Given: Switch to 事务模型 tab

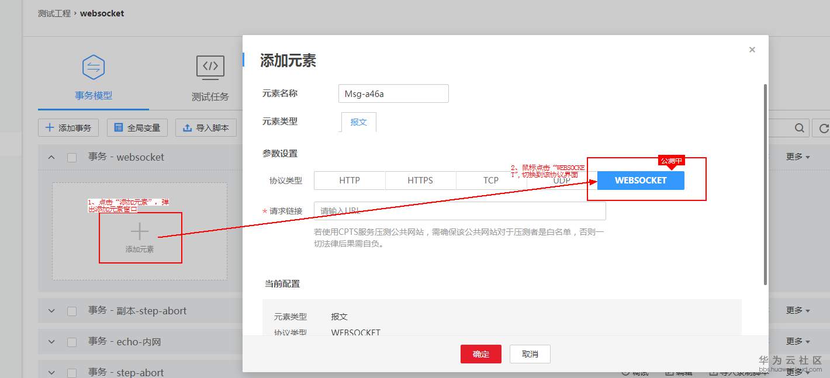Looking at the screenshot, I should (94, 96).
